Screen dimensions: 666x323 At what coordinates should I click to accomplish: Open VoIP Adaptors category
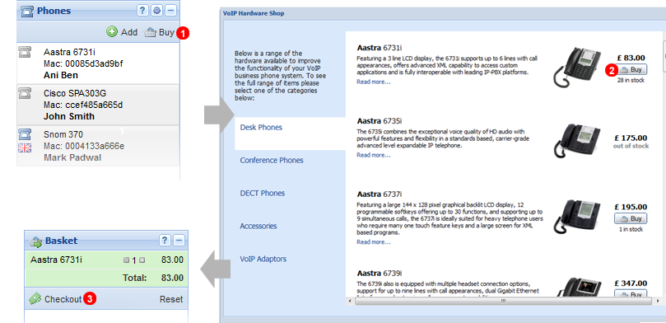tap(263, 259)
